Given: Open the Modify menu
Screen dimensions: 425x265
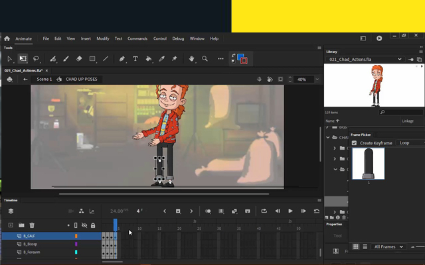Looking at the screenshot, I should coord(102,38).
